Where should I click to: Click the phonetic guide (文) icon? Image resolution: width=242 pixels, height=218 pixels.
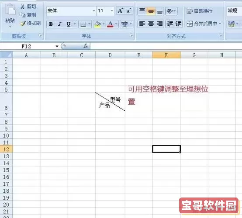[124, 24]
